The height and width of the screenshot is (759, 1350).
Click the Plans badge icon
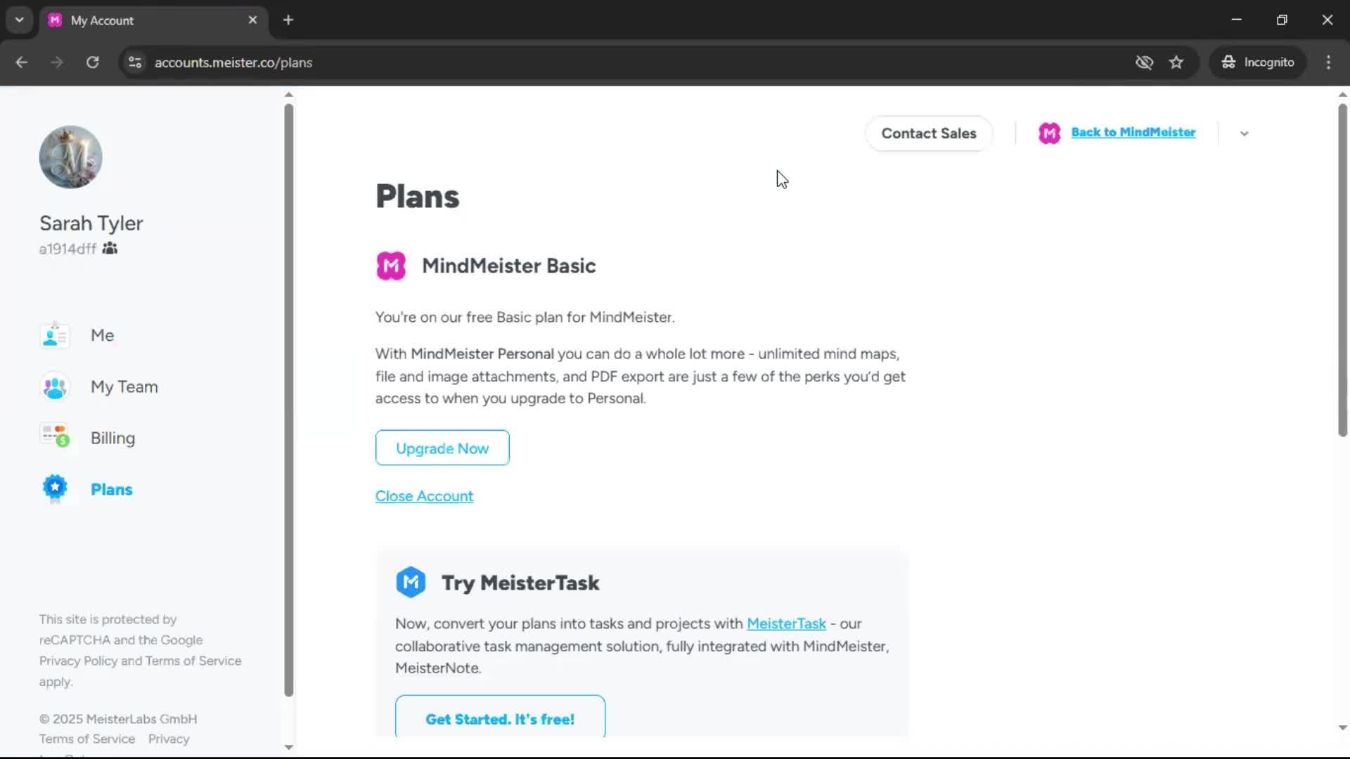[55, 489]
